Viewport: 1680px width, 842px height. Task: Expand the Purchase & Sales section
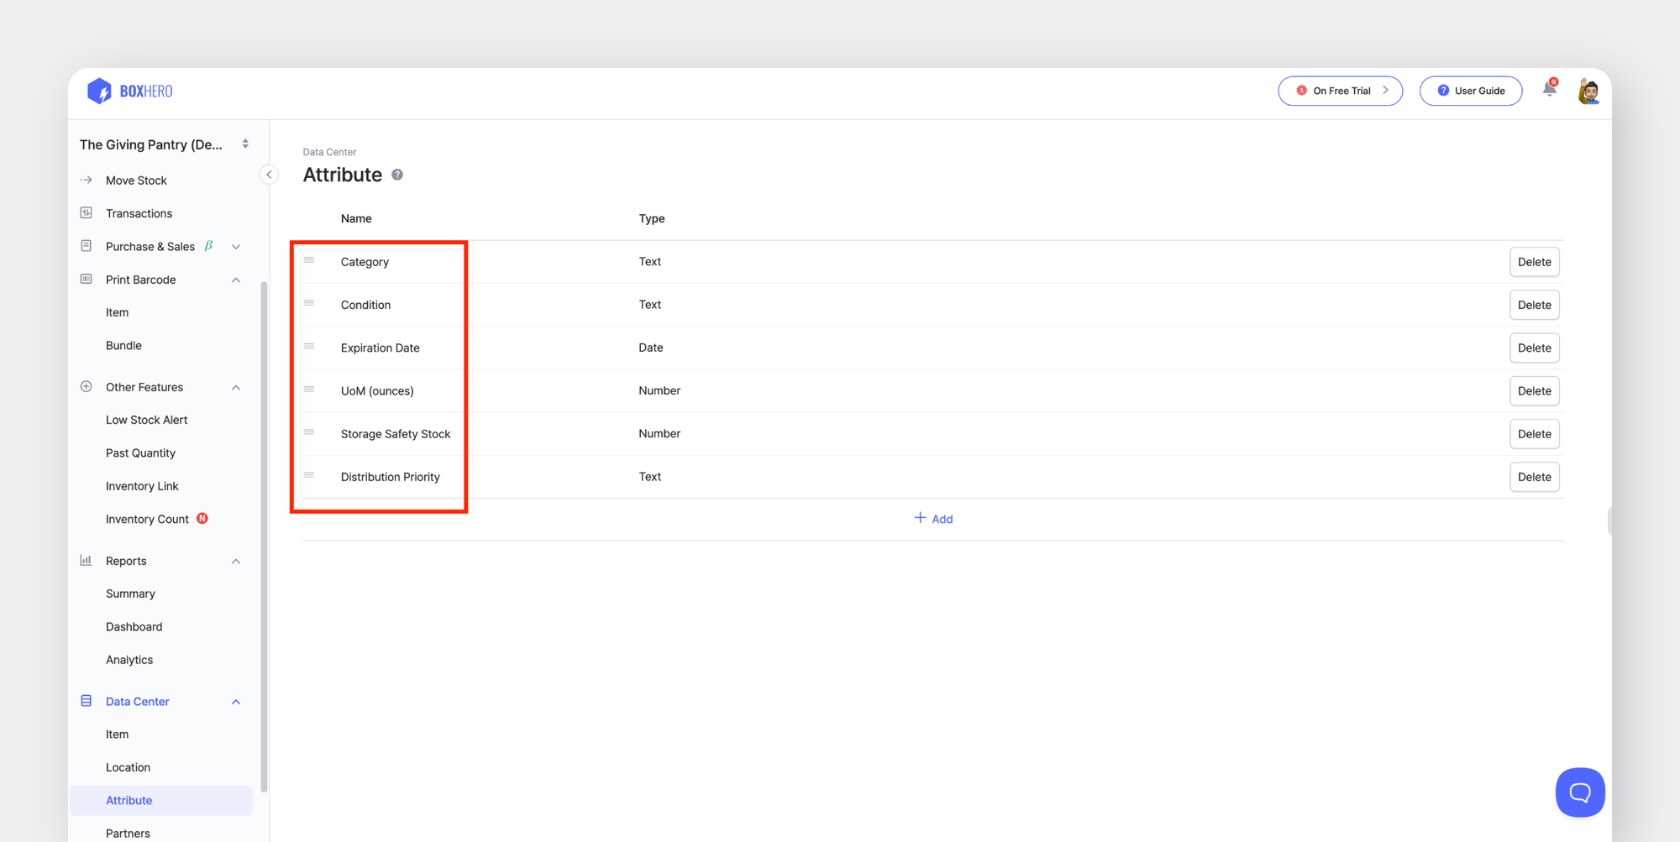[x=235, y=246]
